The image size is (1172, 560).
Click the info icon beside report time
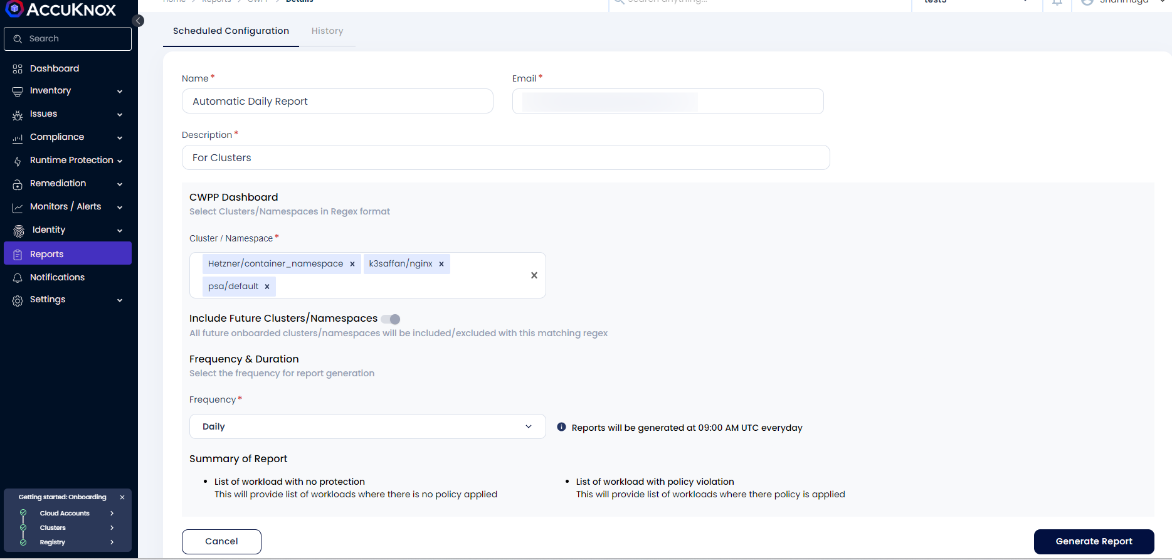561,427
